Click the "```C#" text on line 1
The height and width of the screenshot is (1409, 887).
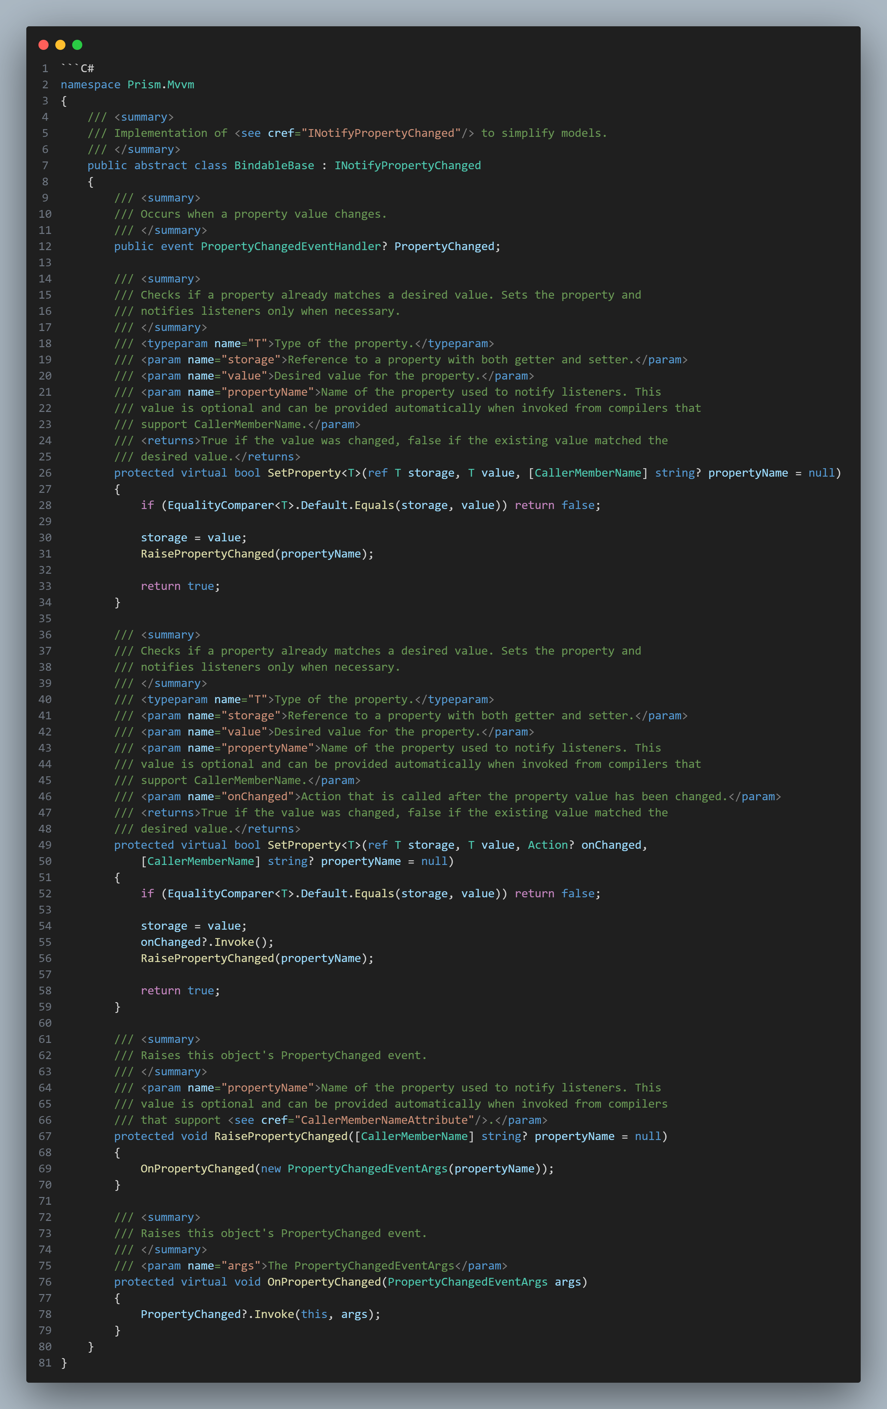click(x=77, y=68)
